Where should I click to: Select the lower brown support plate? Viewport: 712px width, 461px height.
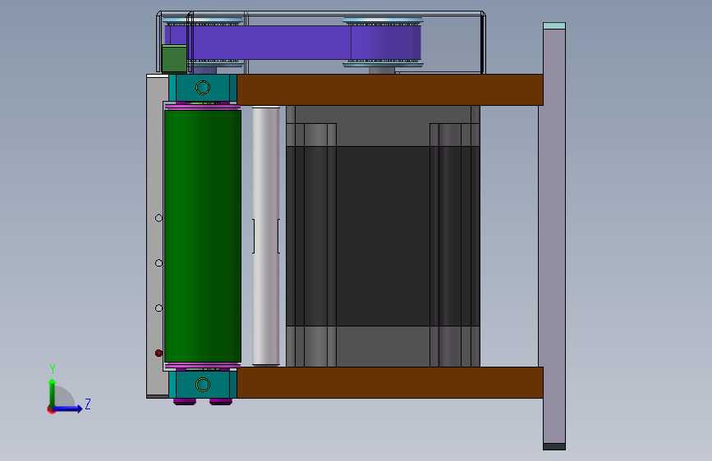pyautogui.click(x=389, y=382)
